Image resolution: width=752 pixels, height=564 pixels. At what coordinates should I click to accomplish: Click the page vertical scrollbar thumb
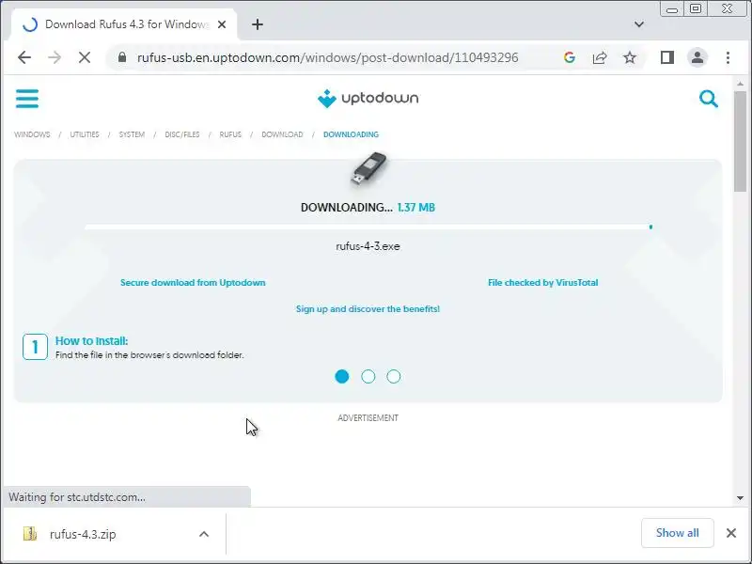click(740, 142)
